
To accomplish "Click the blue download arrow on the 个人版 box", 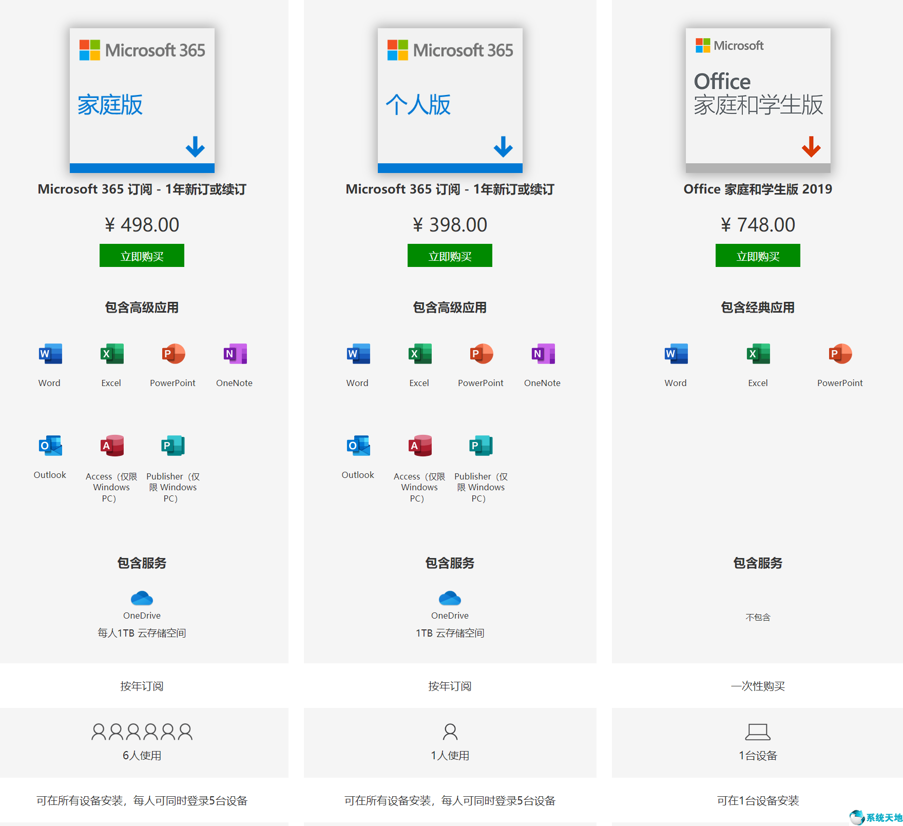I will click(503, 147).
